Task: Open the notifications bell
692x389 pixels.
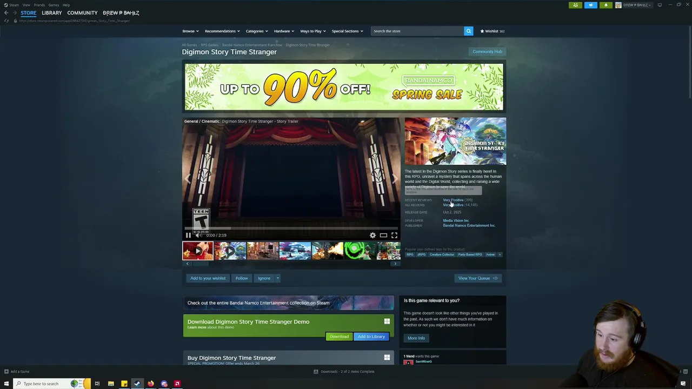Action: (605, 5)
